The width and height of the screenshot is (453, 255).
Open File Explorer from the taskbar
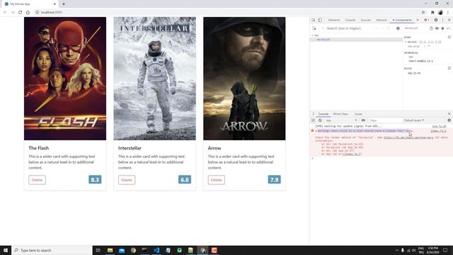pyautogui.click(x=110, y=250)
